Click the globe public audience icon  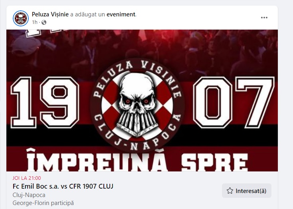(x=44, y=22)
